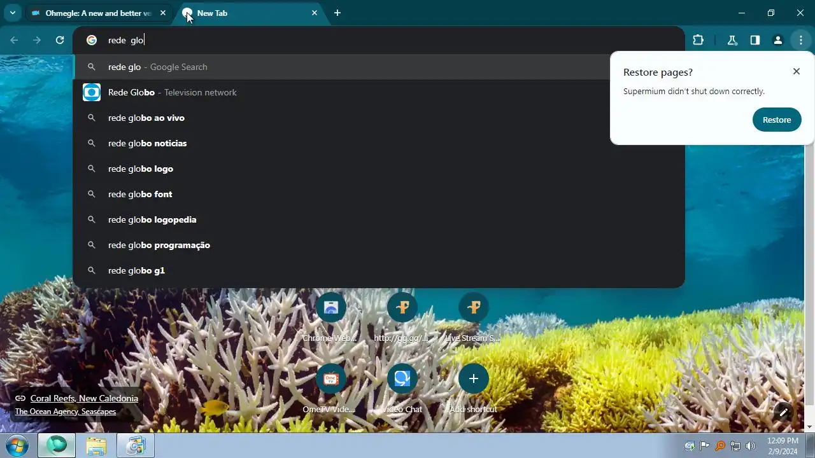This screenshot has height=458, width=815.
Task: Pick 'rede globo ao vivo' suggestion
Action: [x=379, y=118]
